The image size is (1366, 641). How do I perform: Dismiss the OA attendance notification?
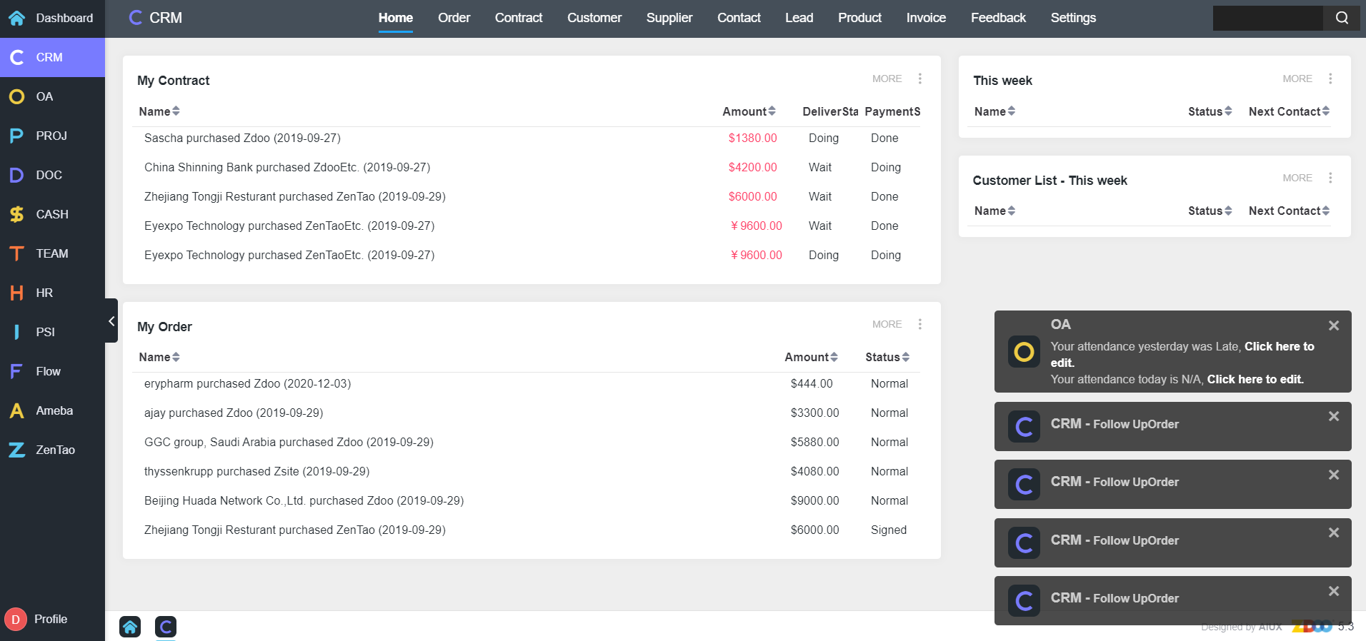point(1333,325)
